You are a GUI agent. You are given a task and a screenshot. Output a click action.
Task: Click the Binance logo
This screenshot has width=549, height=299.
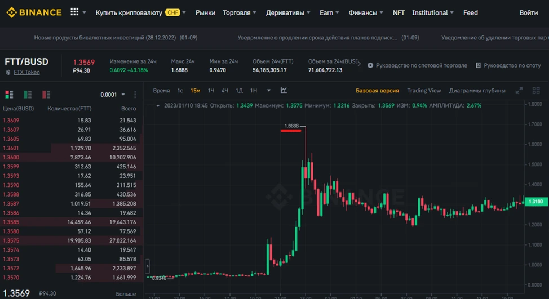(34, 12)
